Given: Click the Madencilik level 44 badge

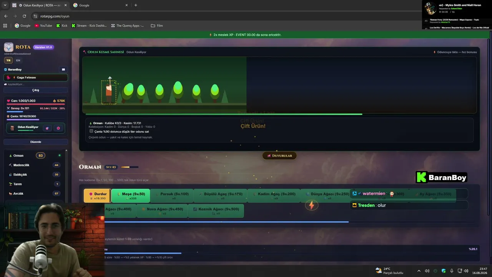Looking at the screenshot, I should (57, 165).
